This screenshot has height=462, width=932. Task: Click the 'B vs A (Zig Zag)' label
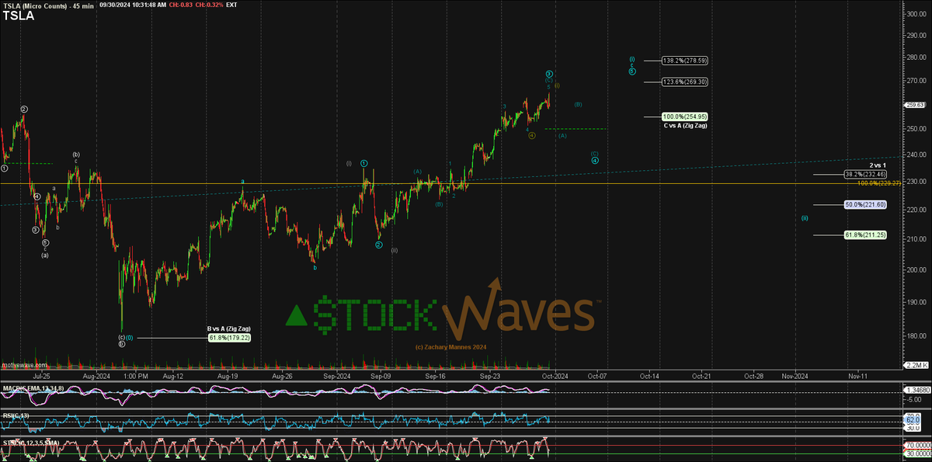(229, 329)
